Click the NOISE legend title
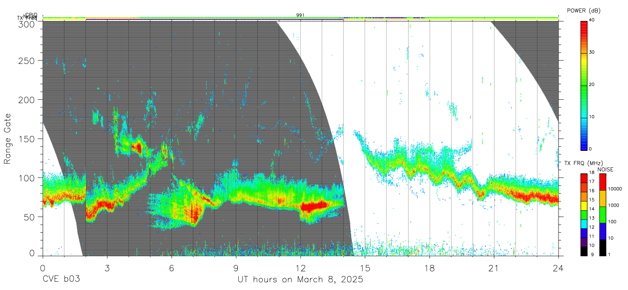Image resolution: width=628 pixels, height=290 pixels. [605, 169]
